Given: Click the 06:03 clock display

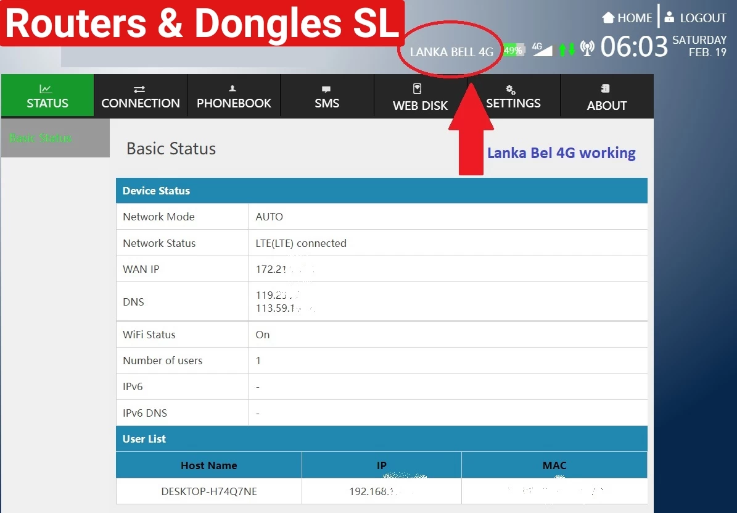Looking at the screenshot, I should click(634, 46).
